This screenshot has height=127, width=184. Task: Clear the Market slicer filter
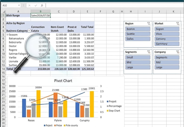178,24
